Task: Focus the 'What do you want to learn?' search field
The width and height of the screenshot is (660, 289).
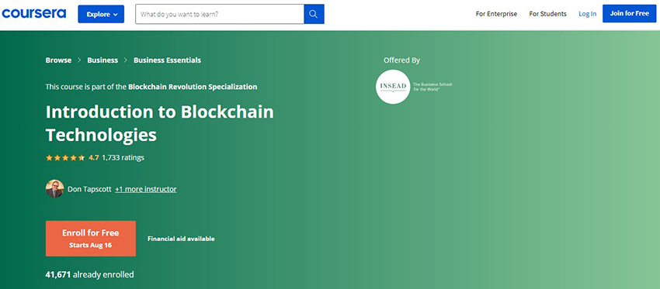Action: pyautogui.click(x=219, y=14)
